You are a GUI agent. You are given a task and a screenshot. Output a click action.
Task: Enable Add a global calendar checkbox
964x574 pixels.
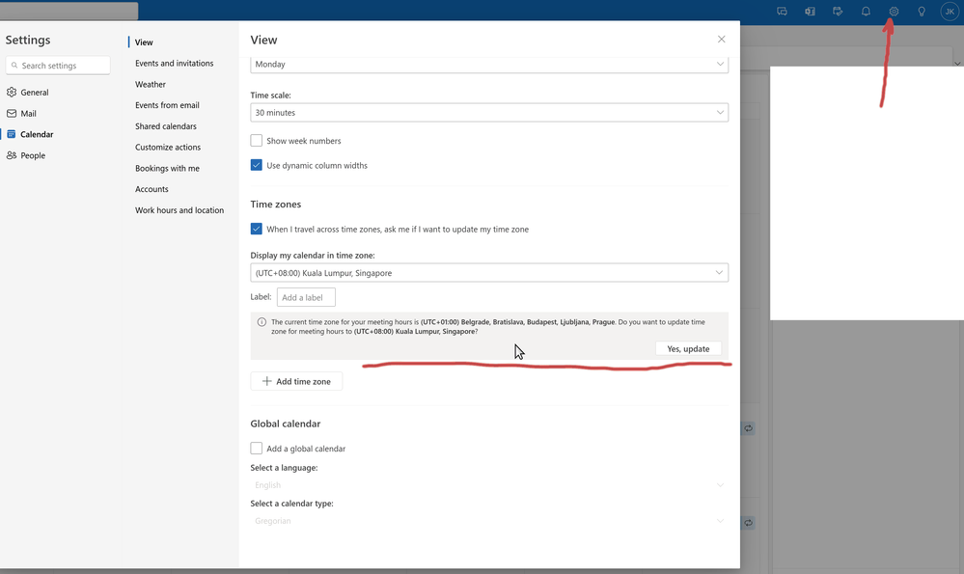click(257, 449)
